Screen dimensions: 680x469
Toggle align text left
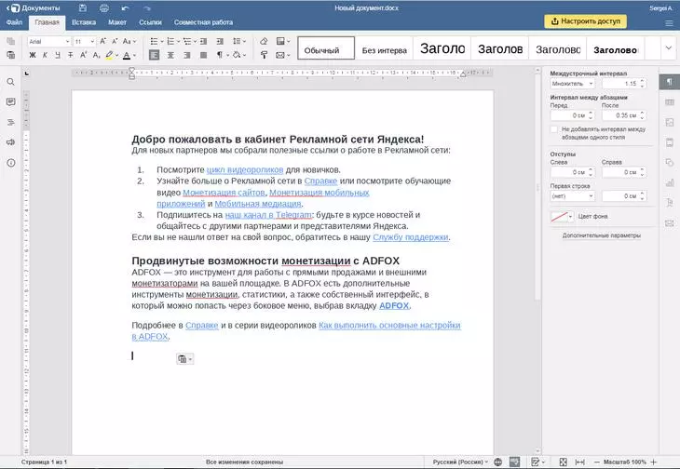(154, 55)
